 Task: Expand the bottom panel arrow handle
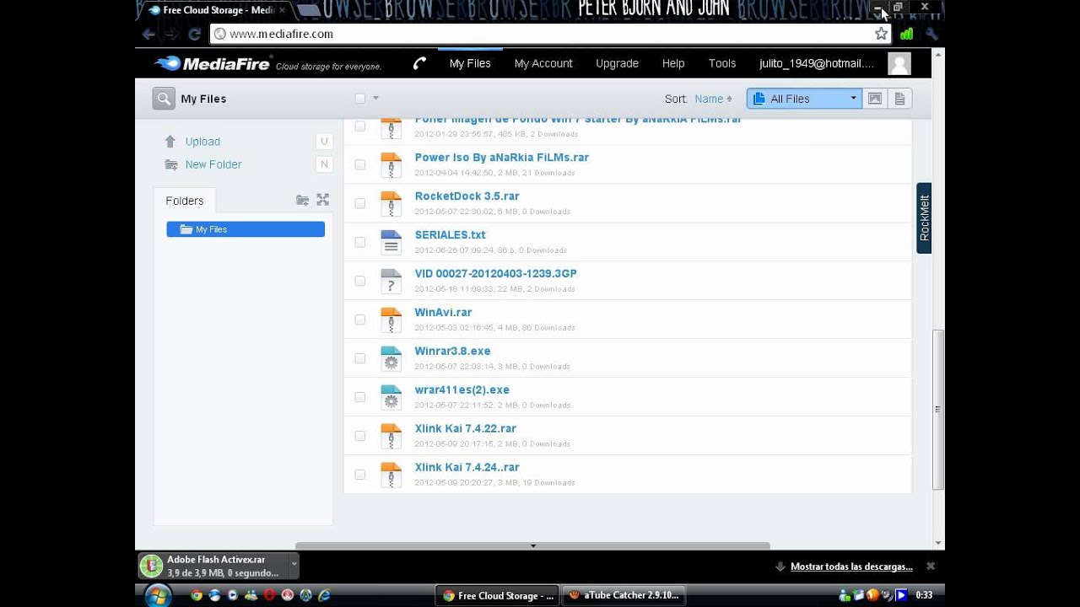pos(532,546)
